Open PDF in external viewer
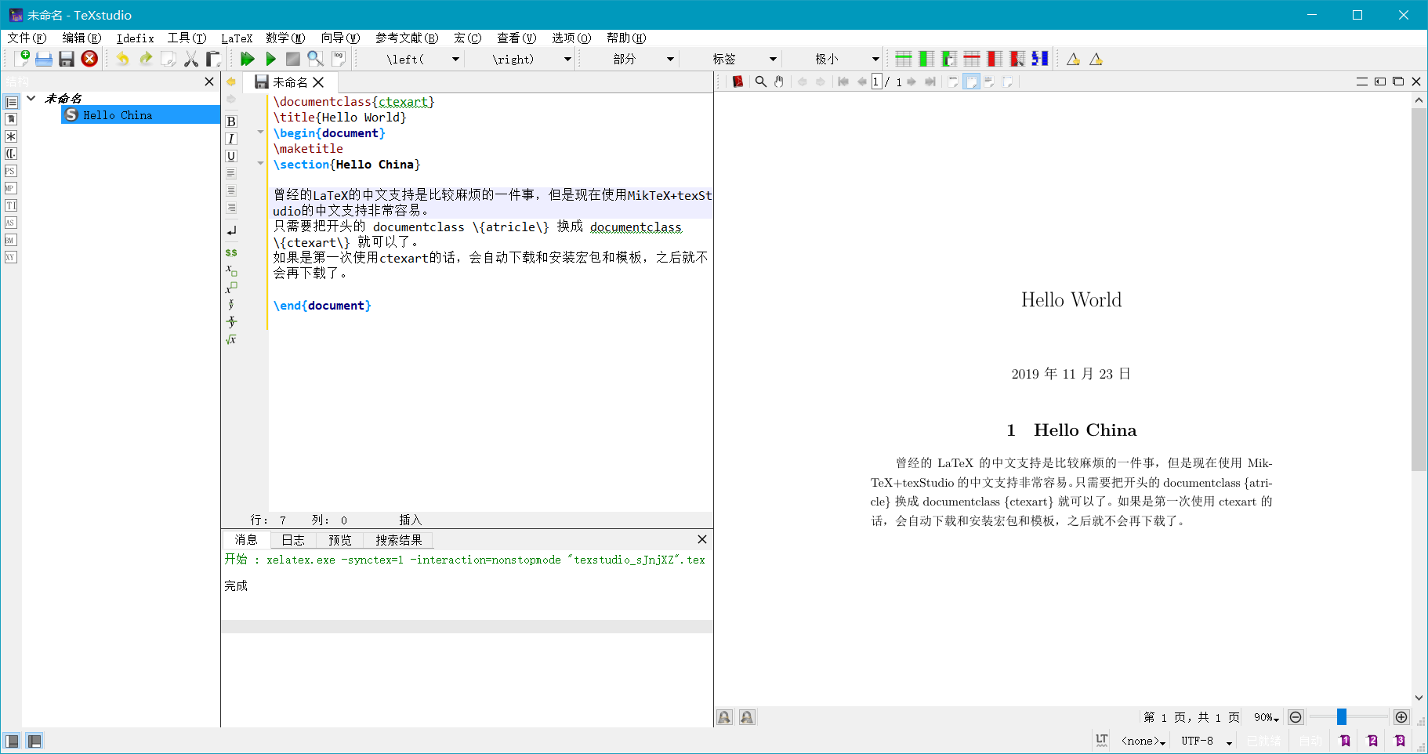Image resolution: width=1428 pixels, height=754 pixels. 737,81
